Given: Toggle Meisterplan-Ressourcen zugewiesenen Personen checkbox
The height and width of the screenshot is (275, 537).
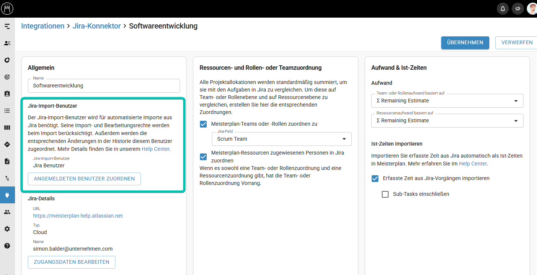Looking at the screenshot, I should (203, 156).
